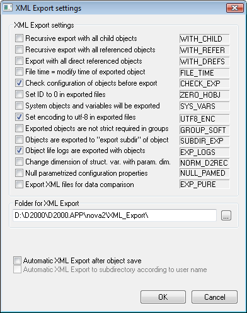Click the dialog title bar icon
The width and height of the screenshot is (247, 313).
point(8,8)
